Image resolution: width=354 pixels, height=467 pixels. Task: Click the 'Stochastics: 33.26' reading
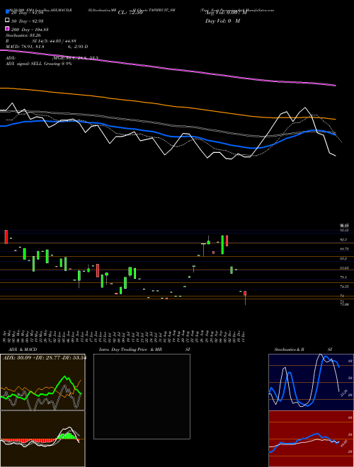tap(22, 35)
